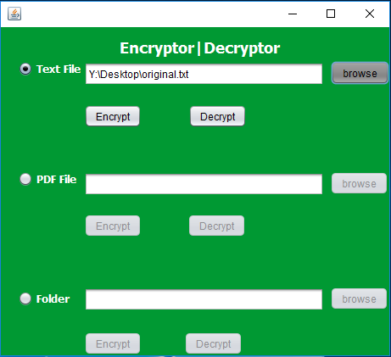391x357 pixels.
Task: Maximize the Encryptor window
Action: (331, 14)
